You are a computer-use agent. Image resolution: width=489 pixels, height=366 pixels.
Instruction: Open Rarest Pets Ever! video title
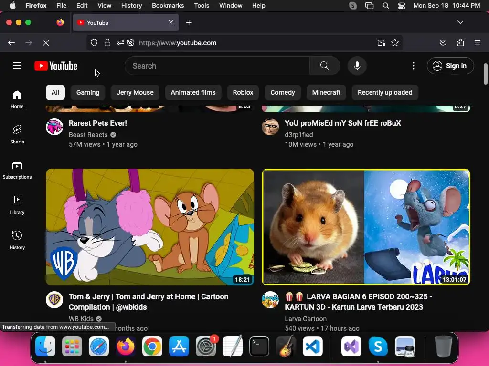[x=97, y=123]
